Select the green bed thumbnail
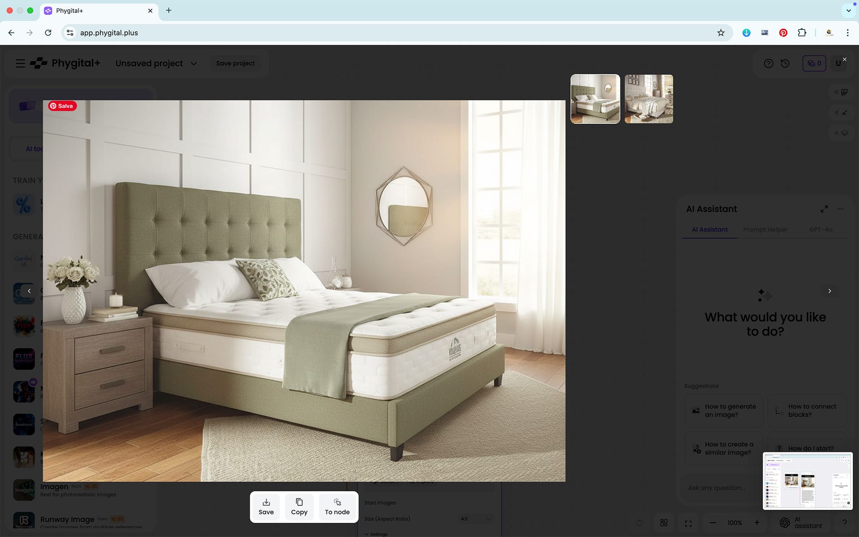The image size is (859, 537). click(595, 99)
